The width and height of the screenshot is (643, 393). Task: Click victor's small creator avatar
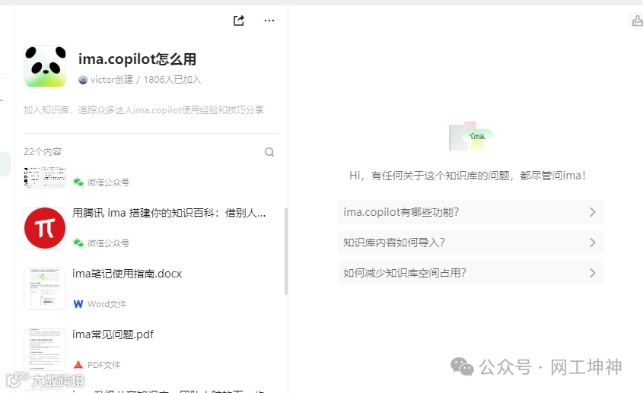pos(83,80)
